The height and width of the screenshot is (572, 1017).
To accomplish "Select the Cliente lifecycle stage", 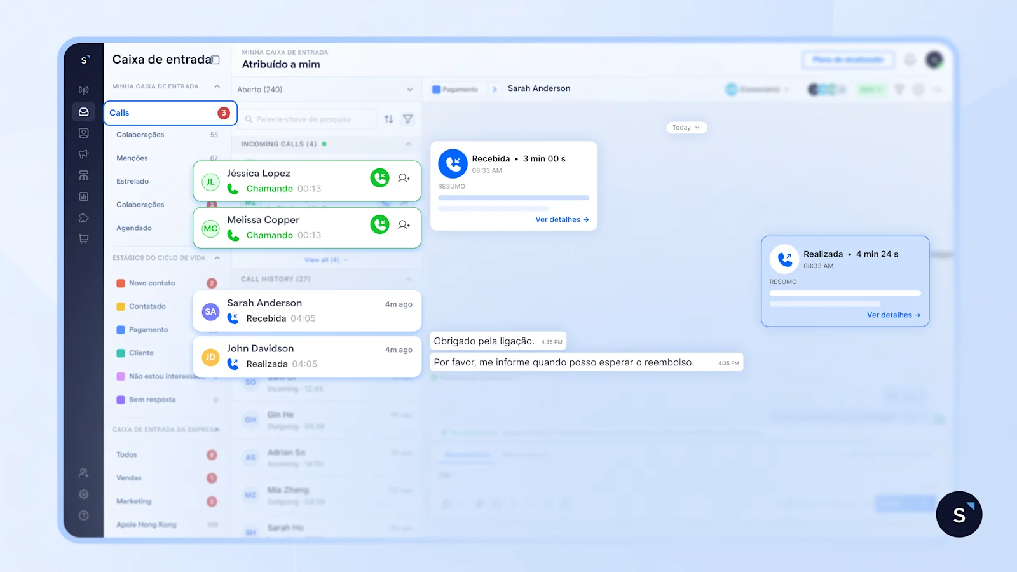I will (167, 353).
